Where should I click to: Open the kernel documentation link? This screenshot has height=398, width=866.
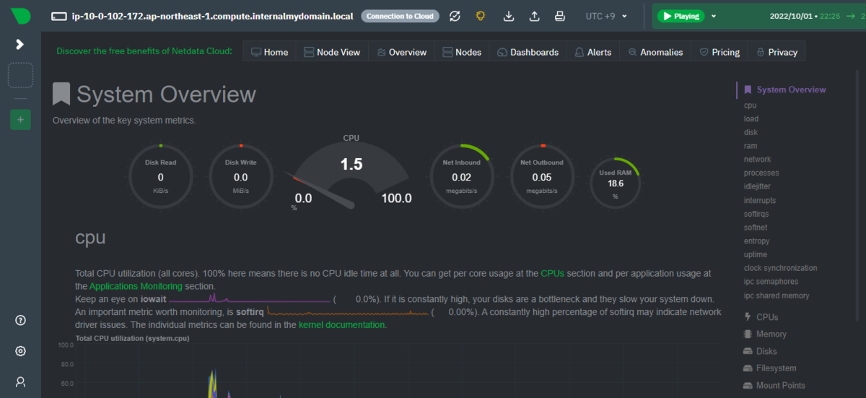coord(342,325)
